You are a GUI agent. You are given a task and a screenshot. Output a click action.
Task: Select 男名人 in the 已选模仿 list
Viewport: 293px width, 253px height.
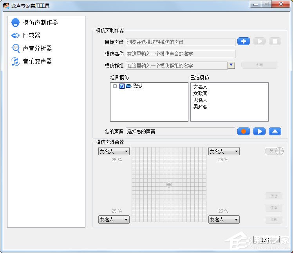click(200, 100)
